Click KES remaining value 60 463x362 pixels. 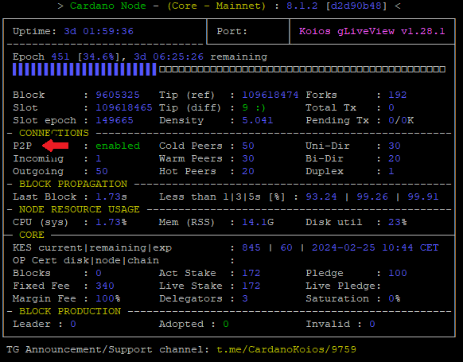click(286, 247)
